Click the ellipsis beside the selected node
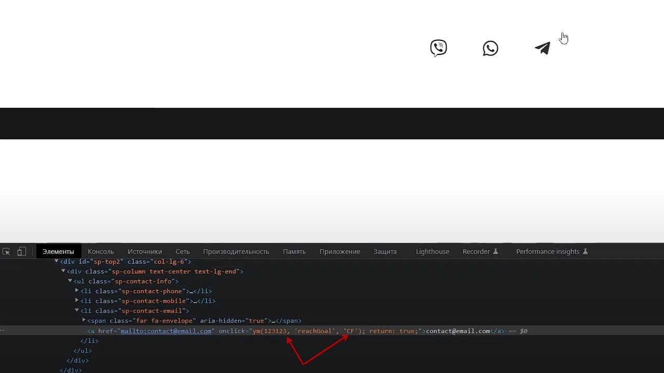The width and height of the screenshot is (664, 373). 3,331
